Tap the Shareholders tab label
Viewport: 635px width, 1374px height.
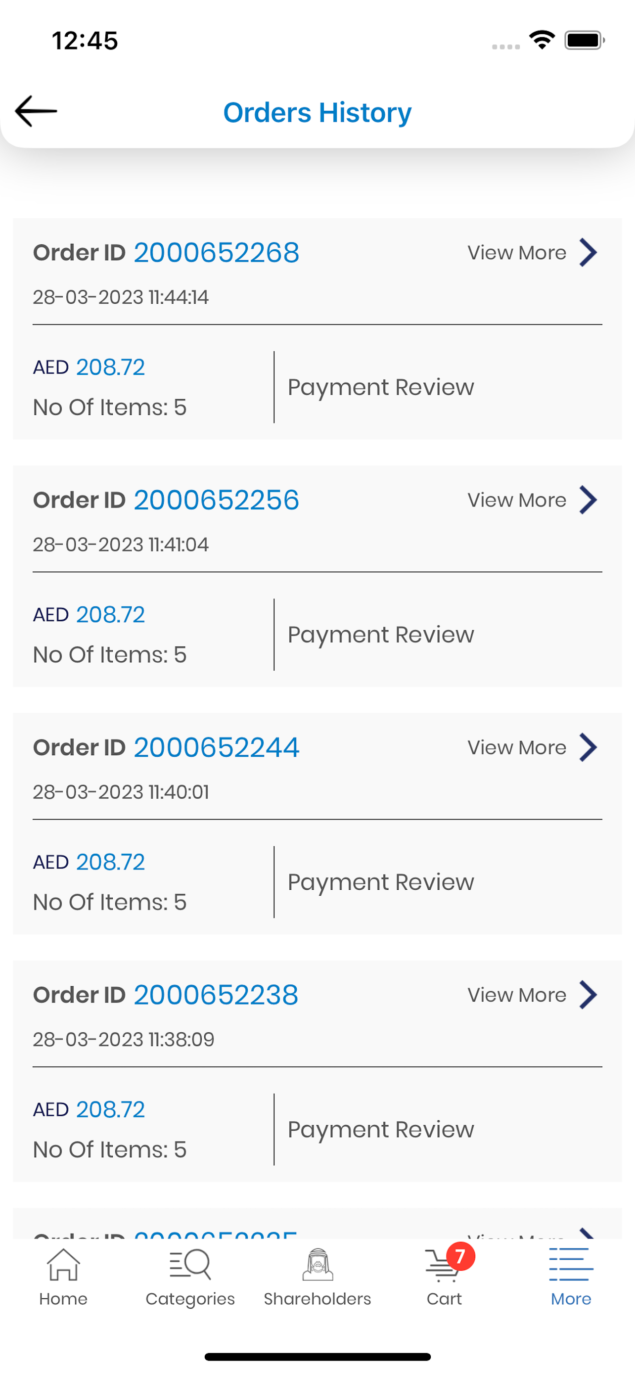coord(318,1299)
